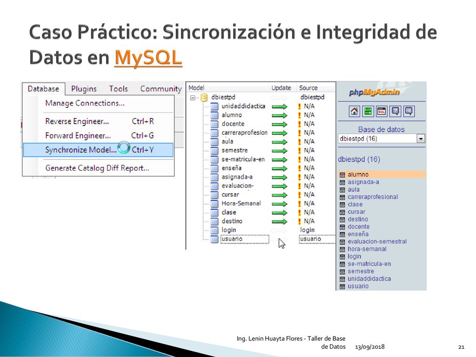476x357 pixels.
Task: Click table icon beside usuario in phpMyAdmin list
Action: pyautogui.click(x=342, y=286)
